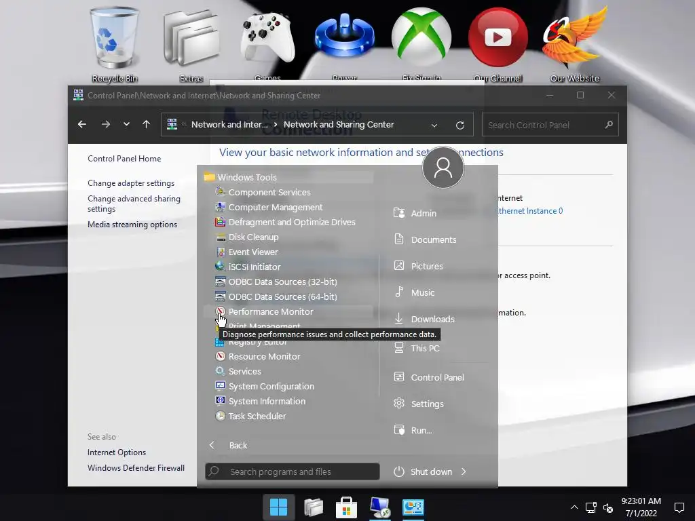This screenshot has width=695, height=521.
Task: Click the user account picture
Action: click(443, 168)
